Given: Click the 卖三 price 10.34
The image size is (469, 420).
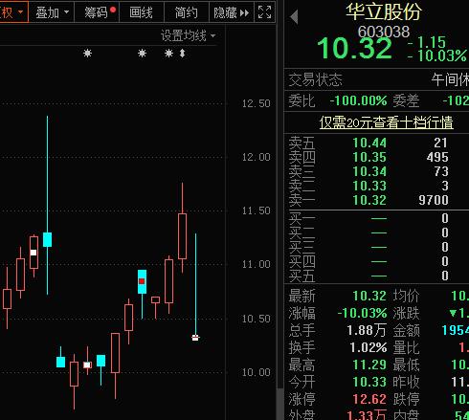Looking at the screenshot, I should (369, 171).
